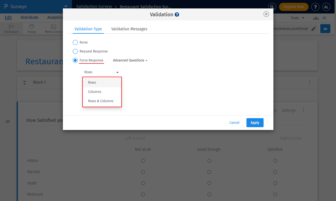336x201 pixels.
Task: Switch to the Distribute tab
Action: (29, 17)
